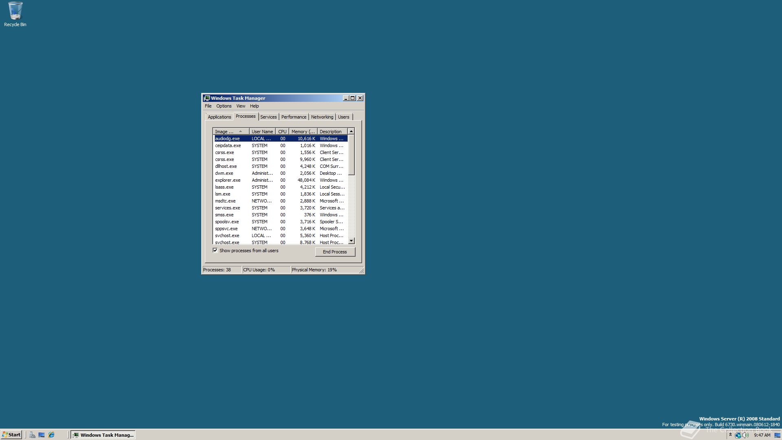The width and height of the screenshot is (782, 440).
Task: Click the Task Manager title bar icon
Action: (x=207, y=98)
